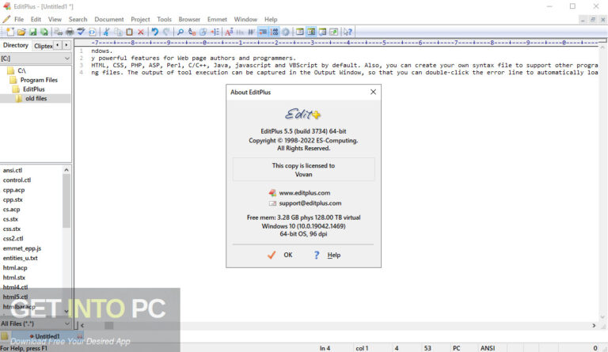The width and height of the screenshot is (608, 352).
Task: Toggle the Output window button
Action: click(322, 32)
